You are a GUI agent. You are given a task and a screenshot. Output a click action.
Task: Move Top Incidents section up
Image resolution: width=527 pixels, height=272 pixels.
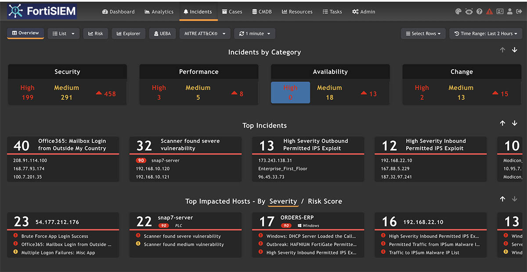(x=503, y=124)
